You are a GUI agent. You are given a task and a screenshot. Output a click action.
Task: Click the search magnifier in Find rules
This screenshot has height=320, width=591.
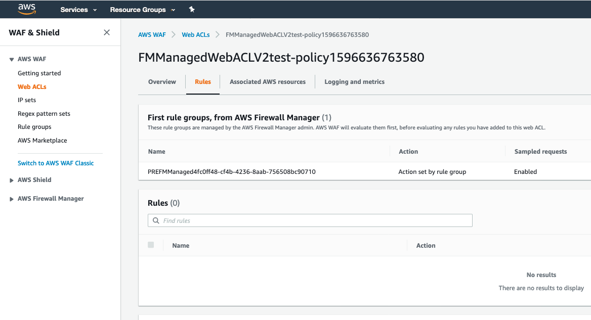tap(156, 220)
